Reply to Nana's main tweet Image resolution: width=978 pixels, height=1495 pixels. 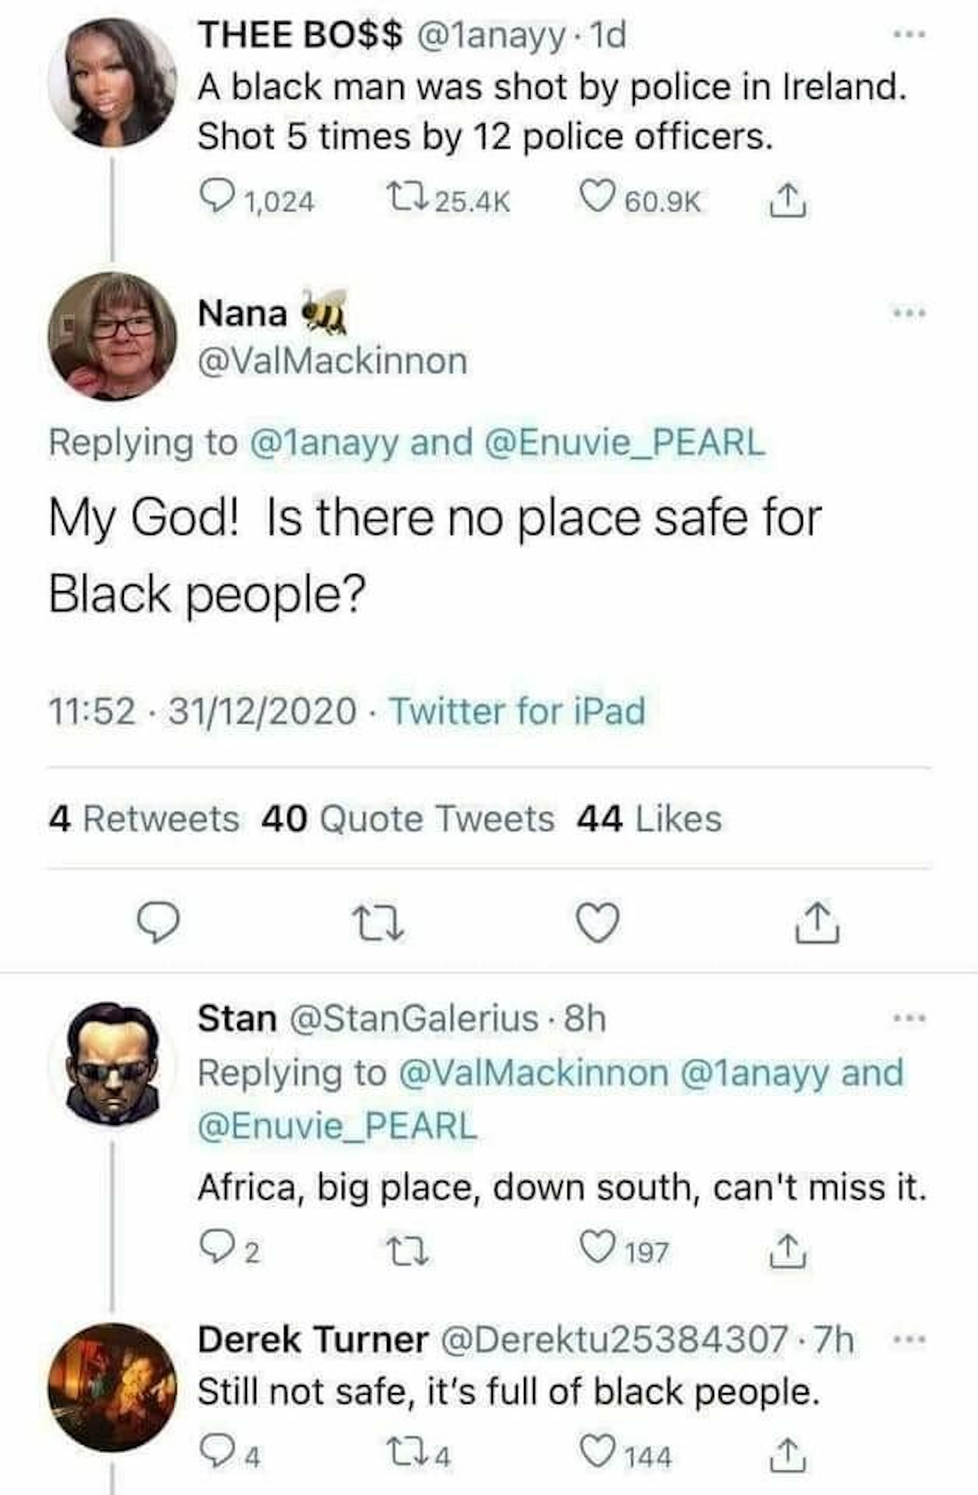(x=156, y=924)
